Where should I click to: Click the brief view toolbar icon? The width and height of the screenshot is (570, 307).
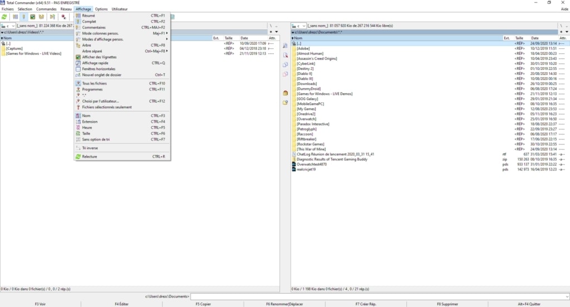pos(15,17)
